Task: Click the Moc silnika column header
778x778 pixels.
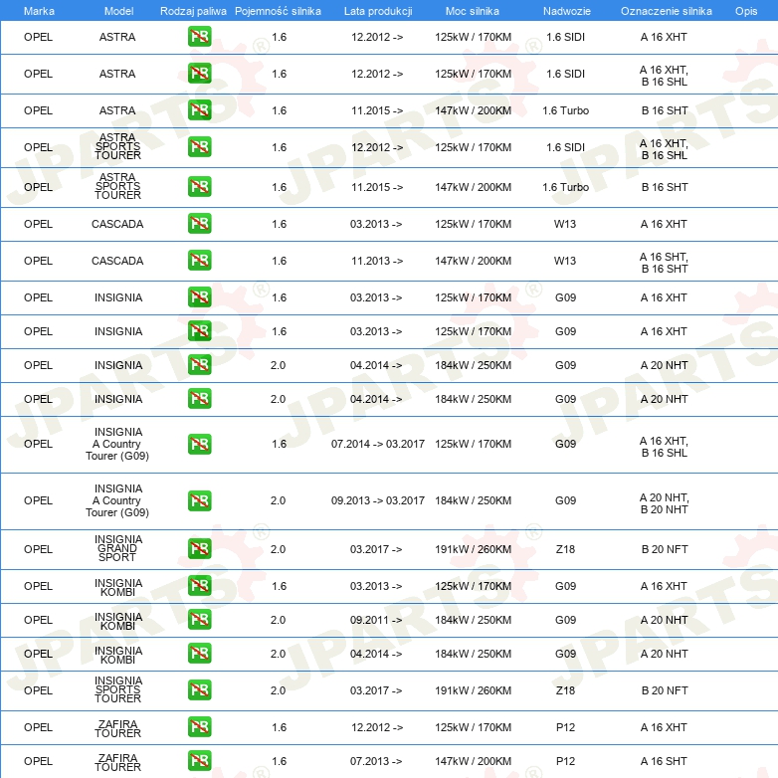Action: 473,11
